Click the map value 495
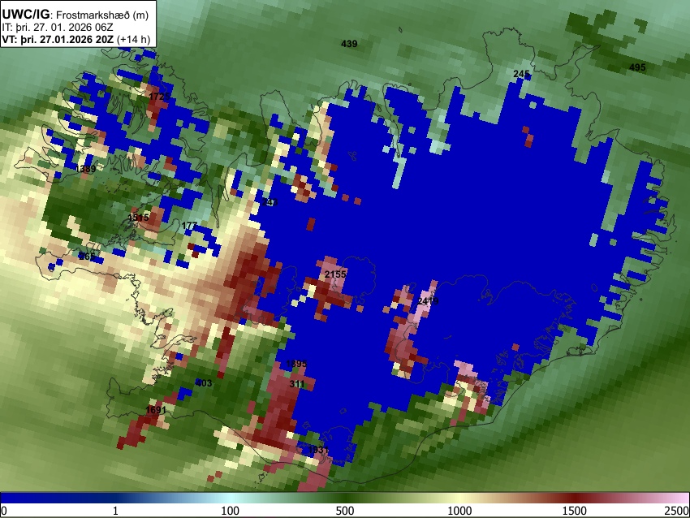Screen dimensions: 690x518 coord(637,67)
